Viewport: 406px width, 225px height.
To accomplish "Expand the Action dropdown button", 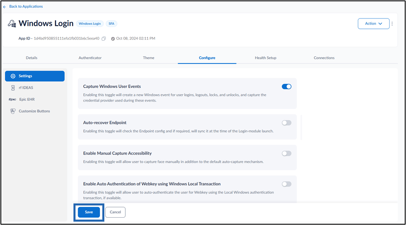I will tap(373, 24).
